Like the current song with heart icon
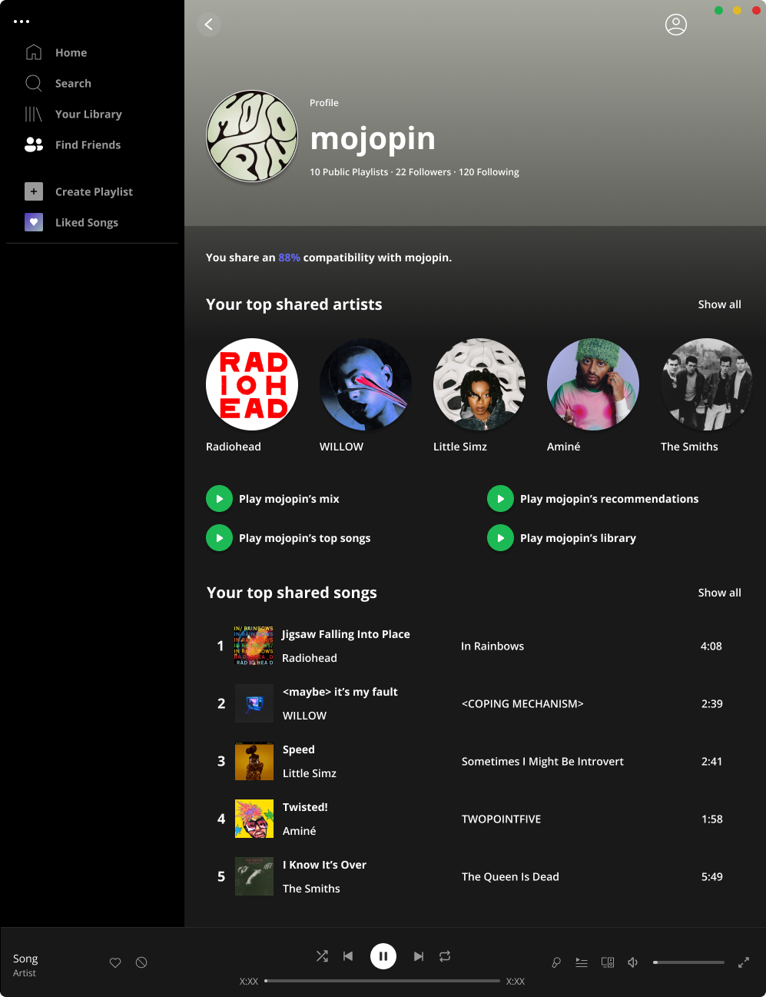This screenshot has height=997, width=766. click(115, 962)
